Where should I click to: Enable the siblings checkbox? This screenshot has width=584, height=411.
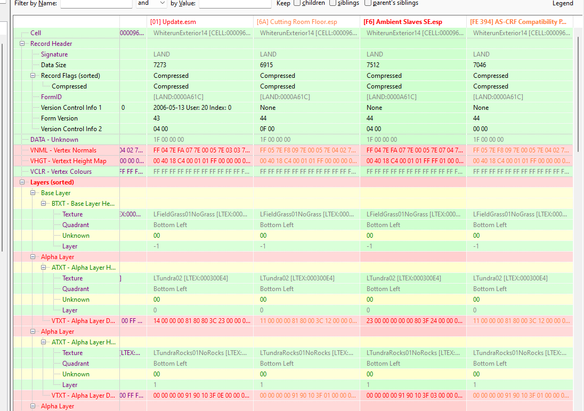(x=332, y=3)
